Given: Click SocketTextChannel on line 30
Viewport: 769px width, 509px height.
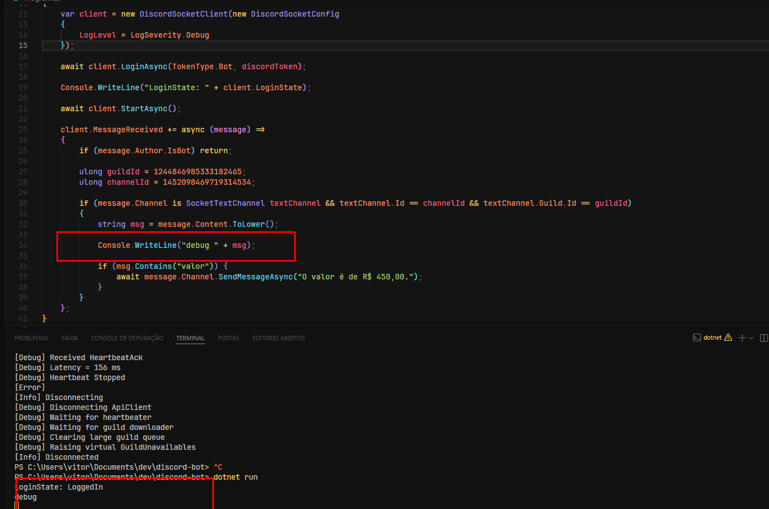Looking at the screenshot, I should pyautogui.click(x=226, y=203).
